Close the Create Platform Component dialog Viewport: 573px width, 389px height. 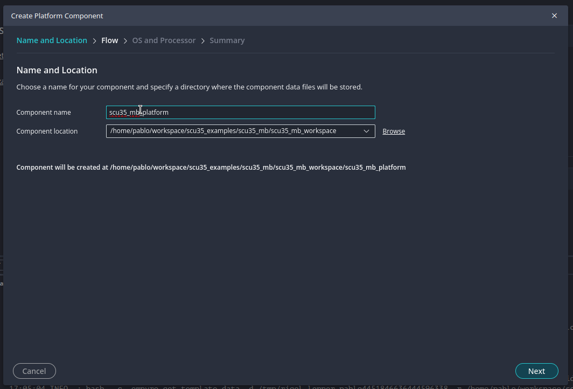coord(554,16)
